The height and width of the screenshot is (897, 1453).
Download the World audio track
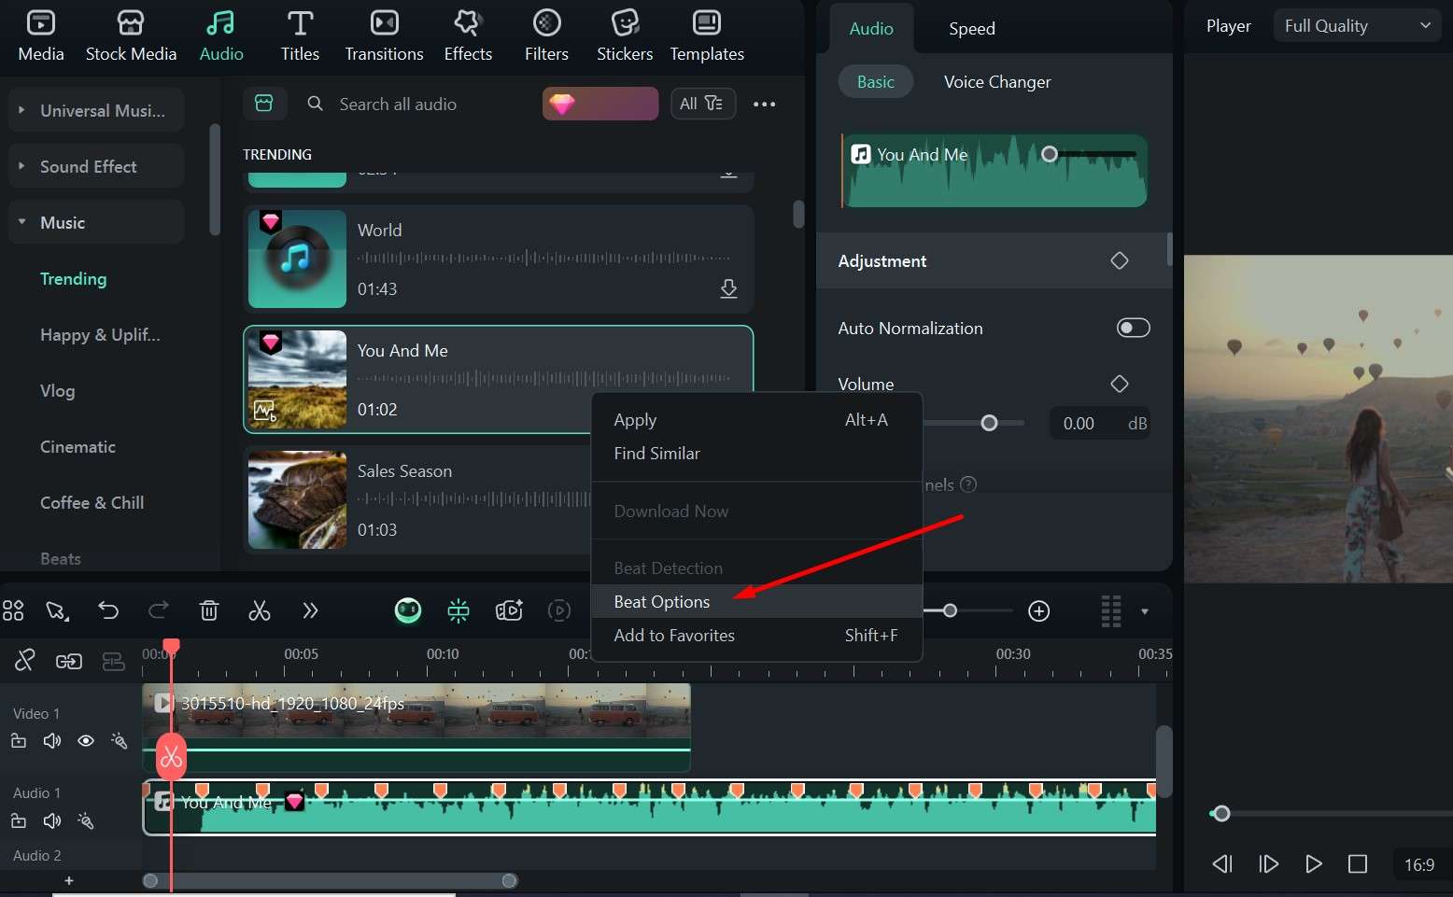tap(728, 288)
